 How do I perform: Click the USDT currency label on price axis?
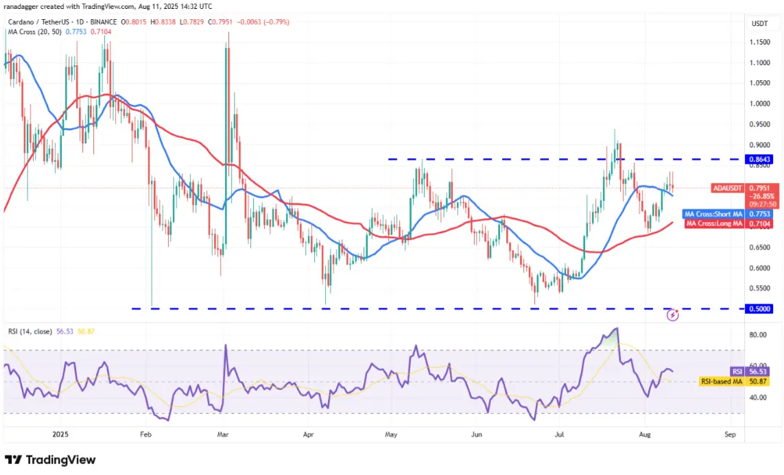[759, 23]
